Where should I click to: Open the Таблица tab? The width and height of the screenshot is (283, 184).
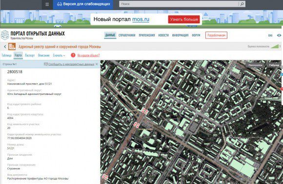(x=6, y=55)
